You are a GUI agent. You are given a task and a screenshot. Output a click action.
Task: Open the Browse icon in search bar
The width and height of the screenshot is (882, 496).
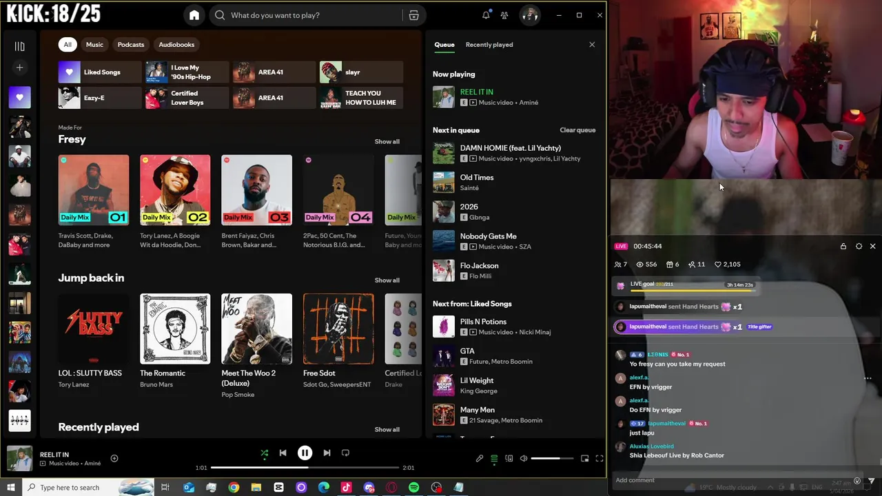[x=413, y=15]
